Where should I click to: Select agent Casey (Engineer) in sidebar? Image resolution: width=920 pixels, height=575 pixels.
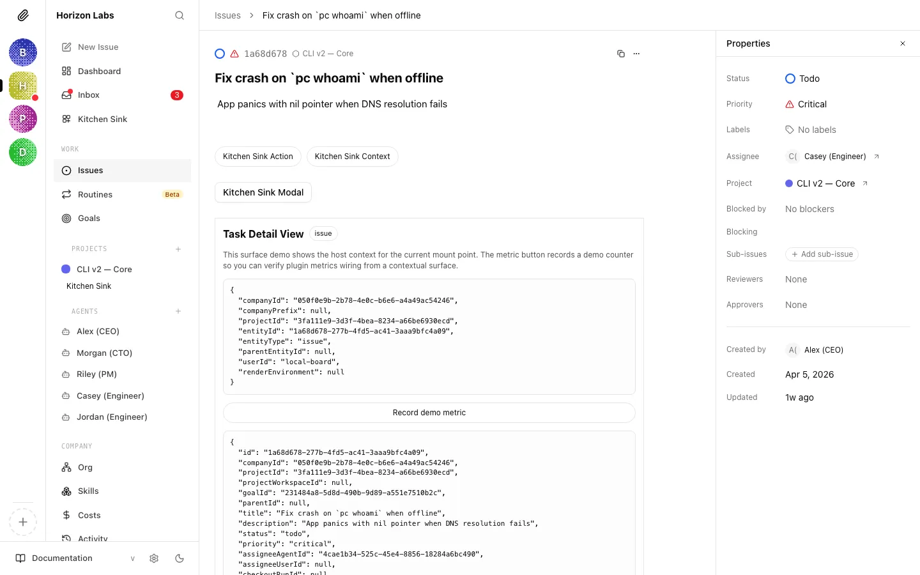tap(122, 396)
